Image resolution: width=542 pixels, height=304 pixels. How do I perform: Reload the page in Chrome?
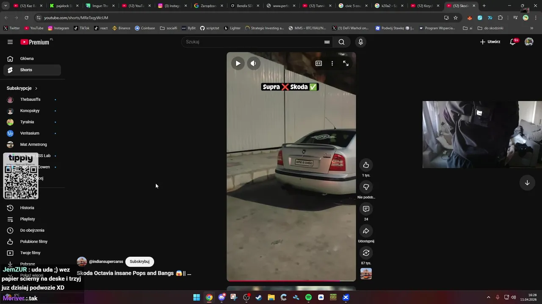pos(26,18)
